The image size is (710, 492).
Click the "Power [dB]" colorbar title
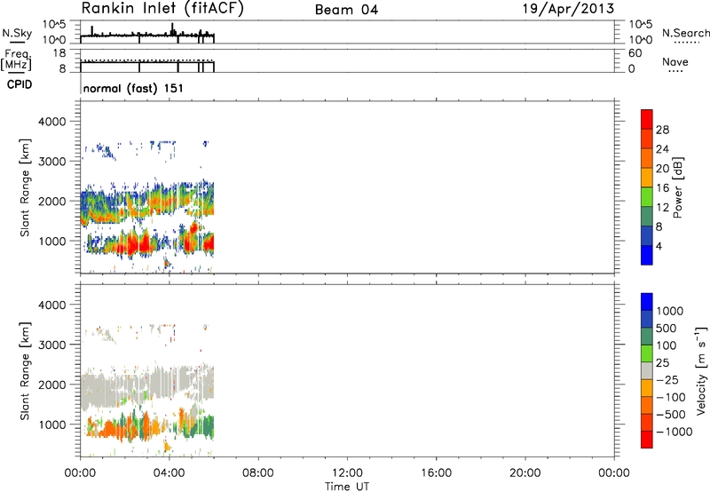[x=677, y=187]
